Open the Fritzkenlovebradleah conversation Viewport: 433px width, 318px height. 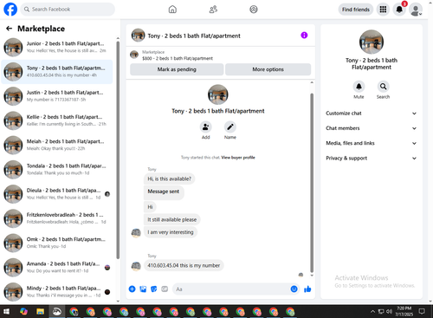pos(57,218)
